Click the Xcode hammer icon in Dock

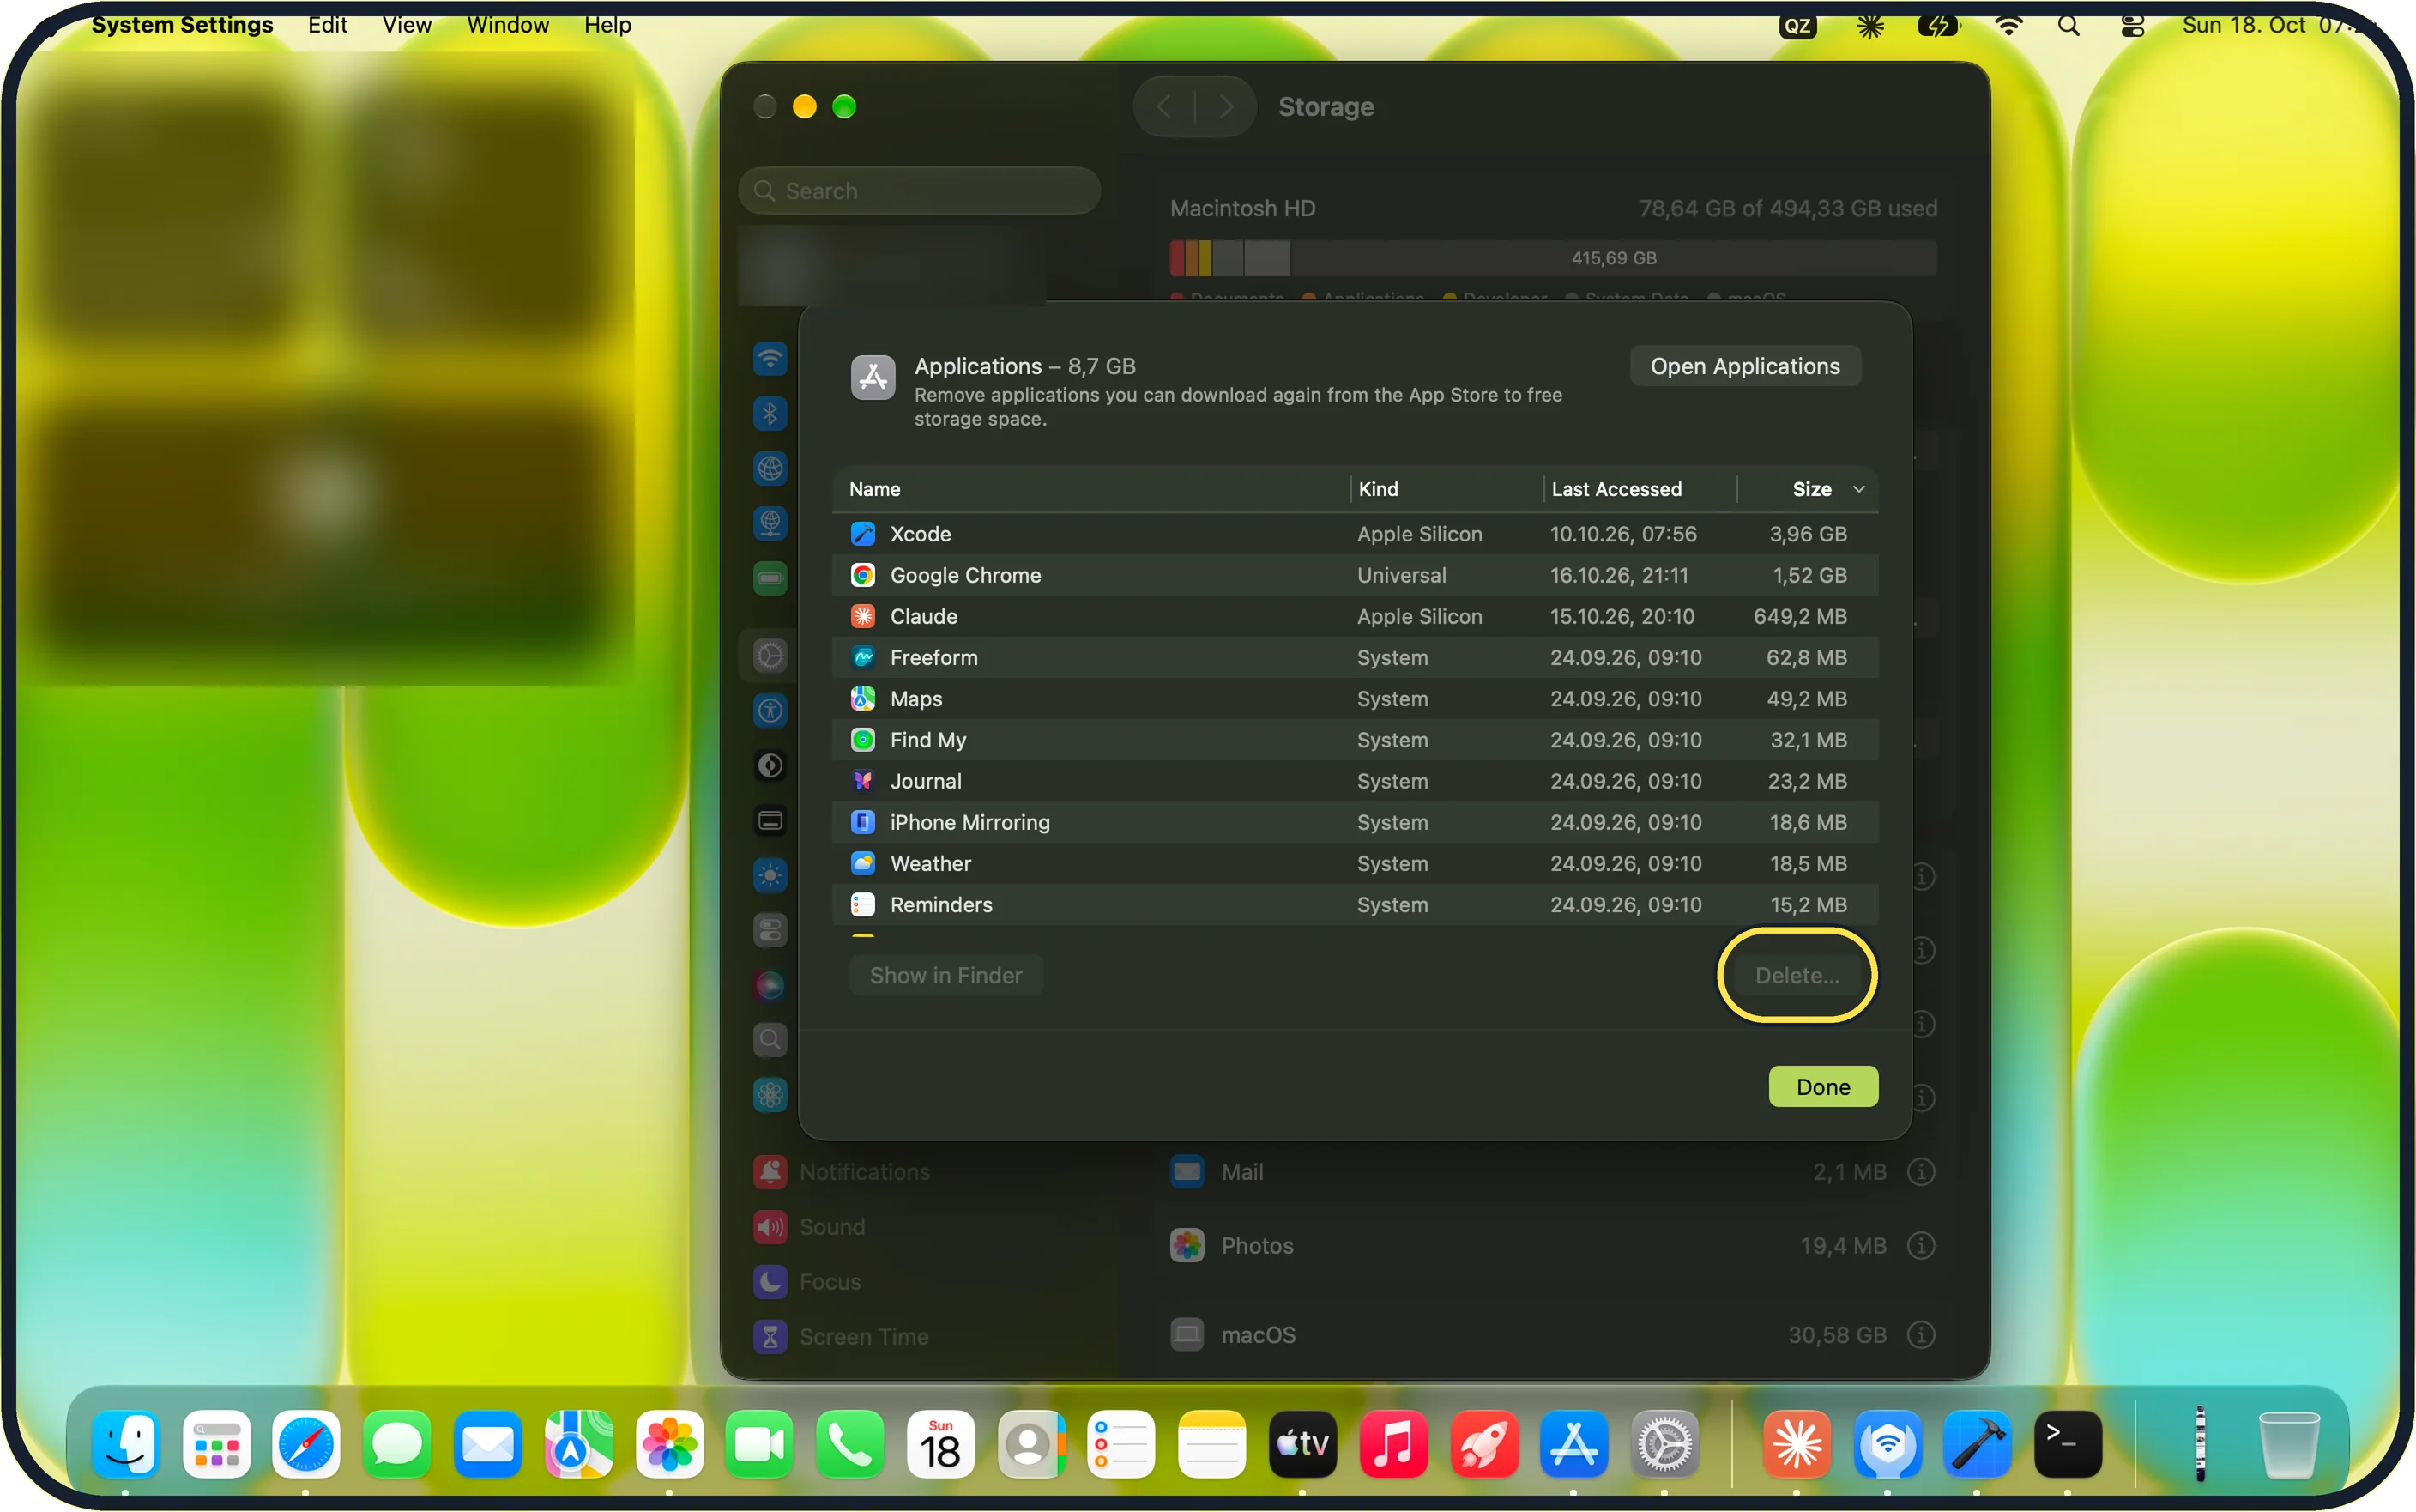coord(1978,1444)
